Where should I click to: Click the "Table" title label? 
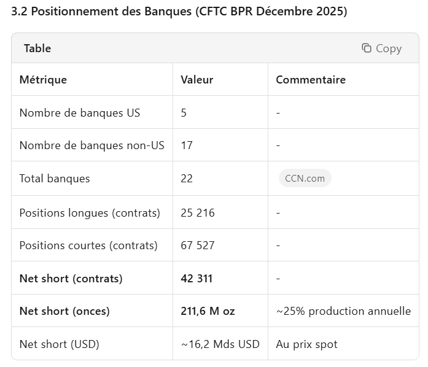click(x=37, y=48)
